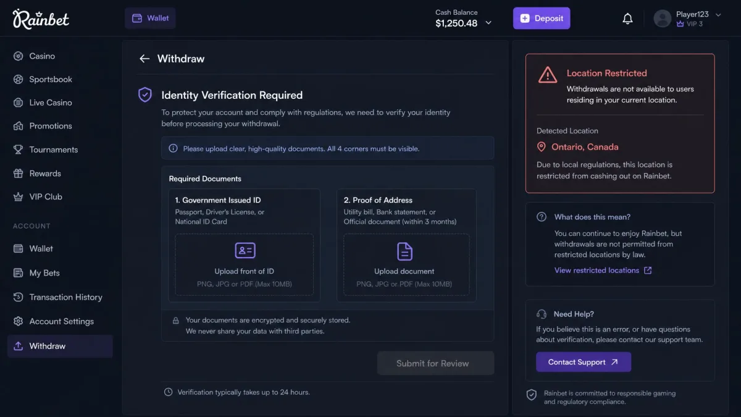Click the What does this mean question icon

(x=542, y=217)
